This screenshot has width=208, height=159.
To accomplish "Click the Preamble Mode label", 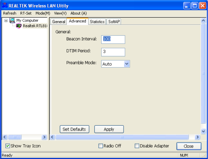I will (82, 63).
